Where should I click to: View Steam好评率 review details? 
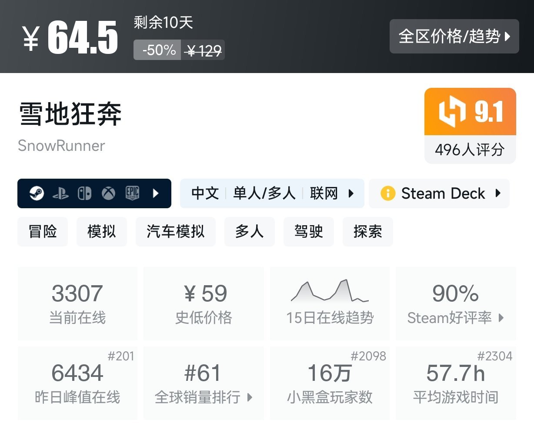455,318
